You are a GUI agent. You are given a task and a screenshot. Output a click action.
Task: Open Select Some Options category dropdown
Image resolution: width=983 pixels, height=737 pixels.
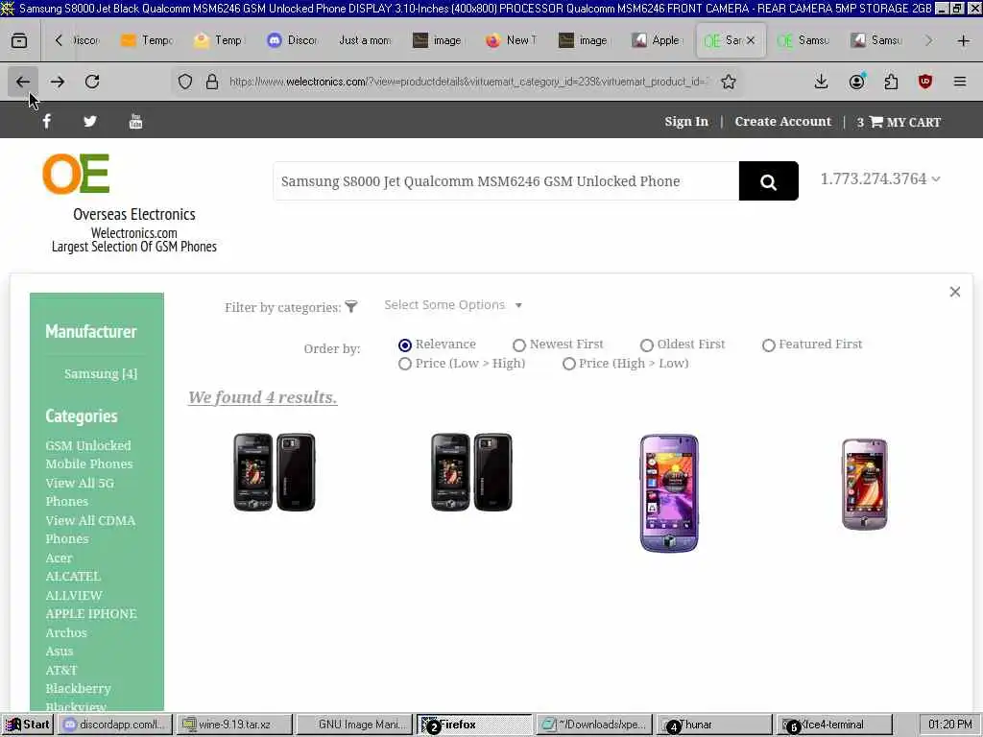(453, 305)
